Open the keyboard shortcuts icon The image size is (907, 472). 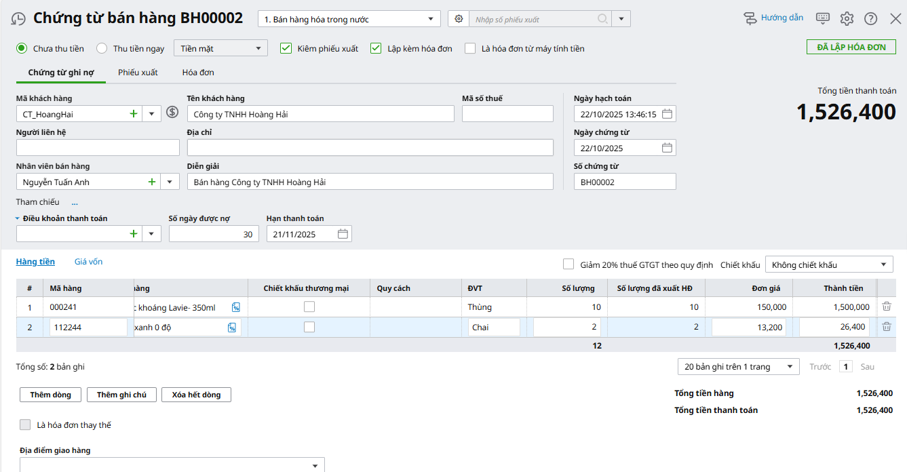point(823,18)
